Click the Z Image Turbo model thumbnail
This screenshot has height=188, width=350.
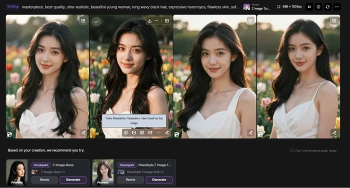pos(246,7)
